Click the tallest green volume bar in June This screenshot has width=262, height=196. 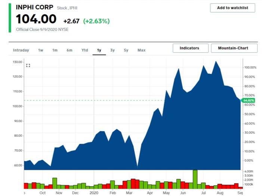195,179
